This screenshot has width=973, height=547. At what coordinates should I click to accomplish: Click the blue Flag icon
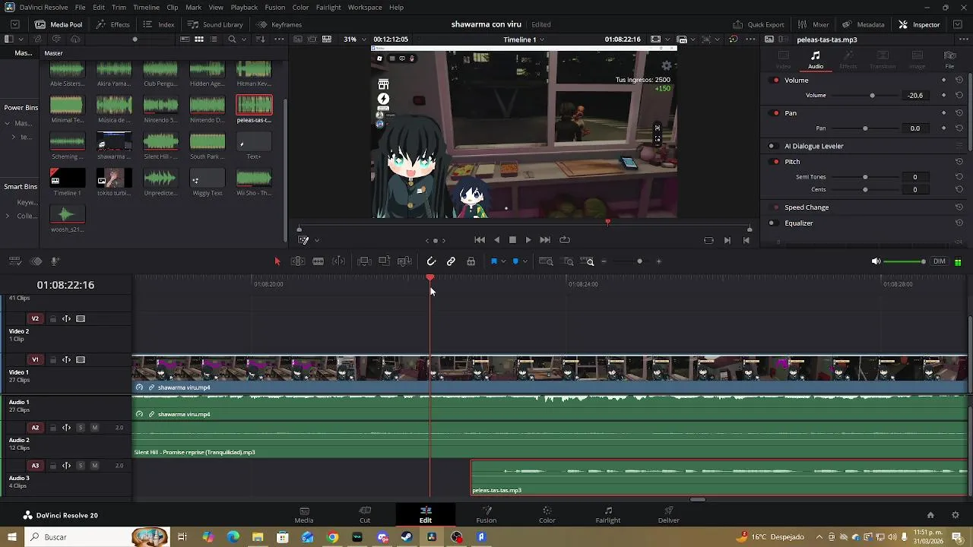coord(493,261)
